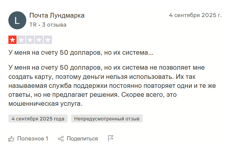Flag this review with the flag icon
Image resolution: width=243 pixels, height=153 pixels.
click(x=111, y=138)
